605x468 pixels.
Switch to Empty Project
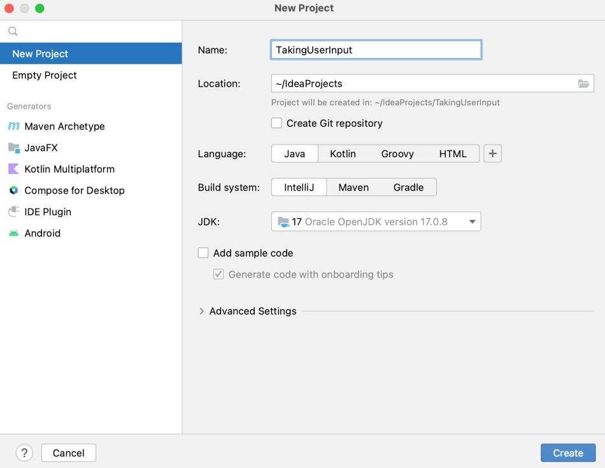pyautogui.click(x=44, y=75)
